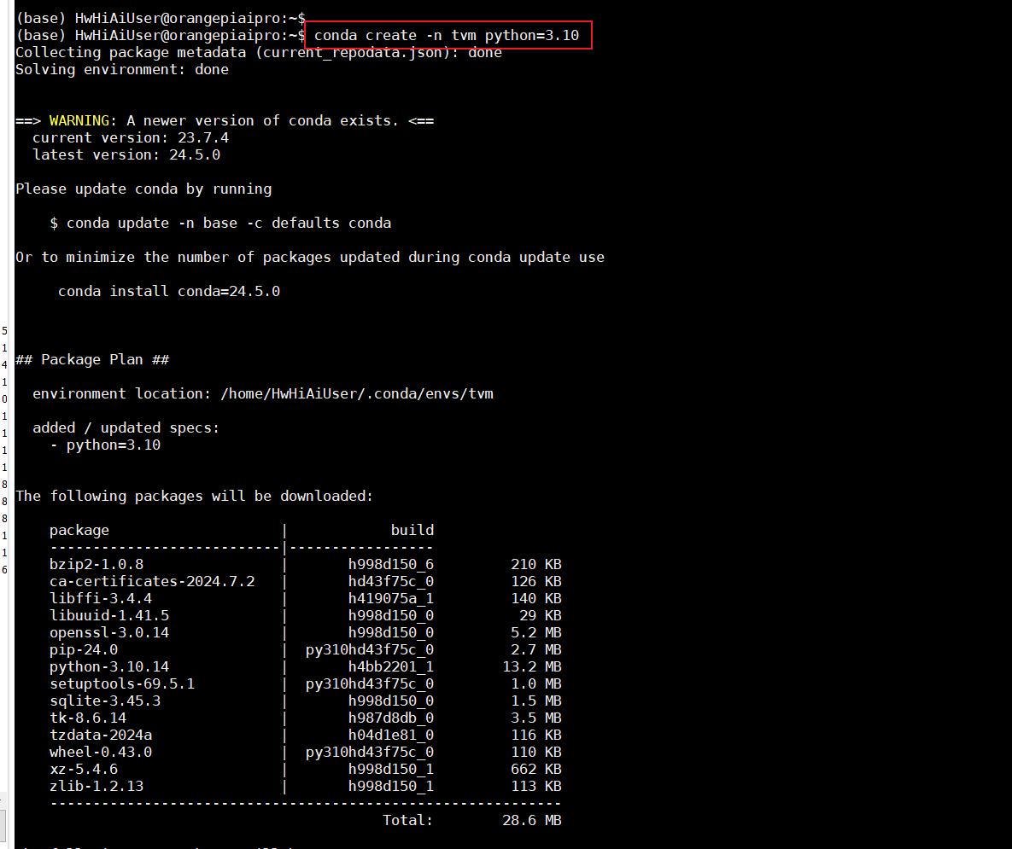
Task: Click 'Please update conda by running' line
Action: click(143, 189)
